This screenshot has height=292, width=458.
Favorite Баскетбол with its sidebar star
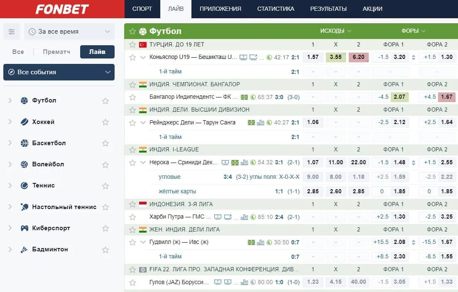pos(105,143)
